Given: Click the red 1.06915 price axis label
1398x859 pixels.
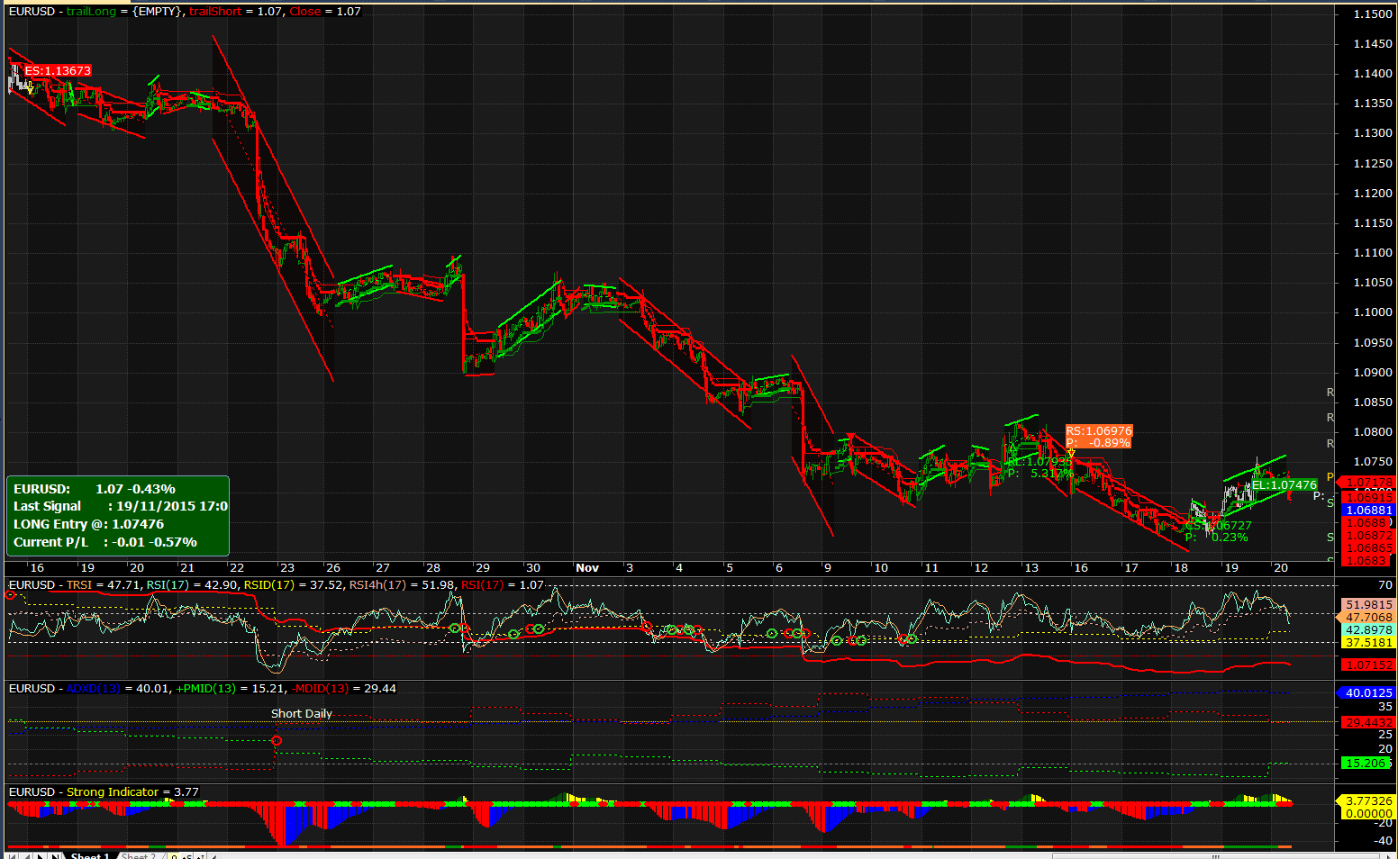Looking at the screenshot, I should point(1368,497).
